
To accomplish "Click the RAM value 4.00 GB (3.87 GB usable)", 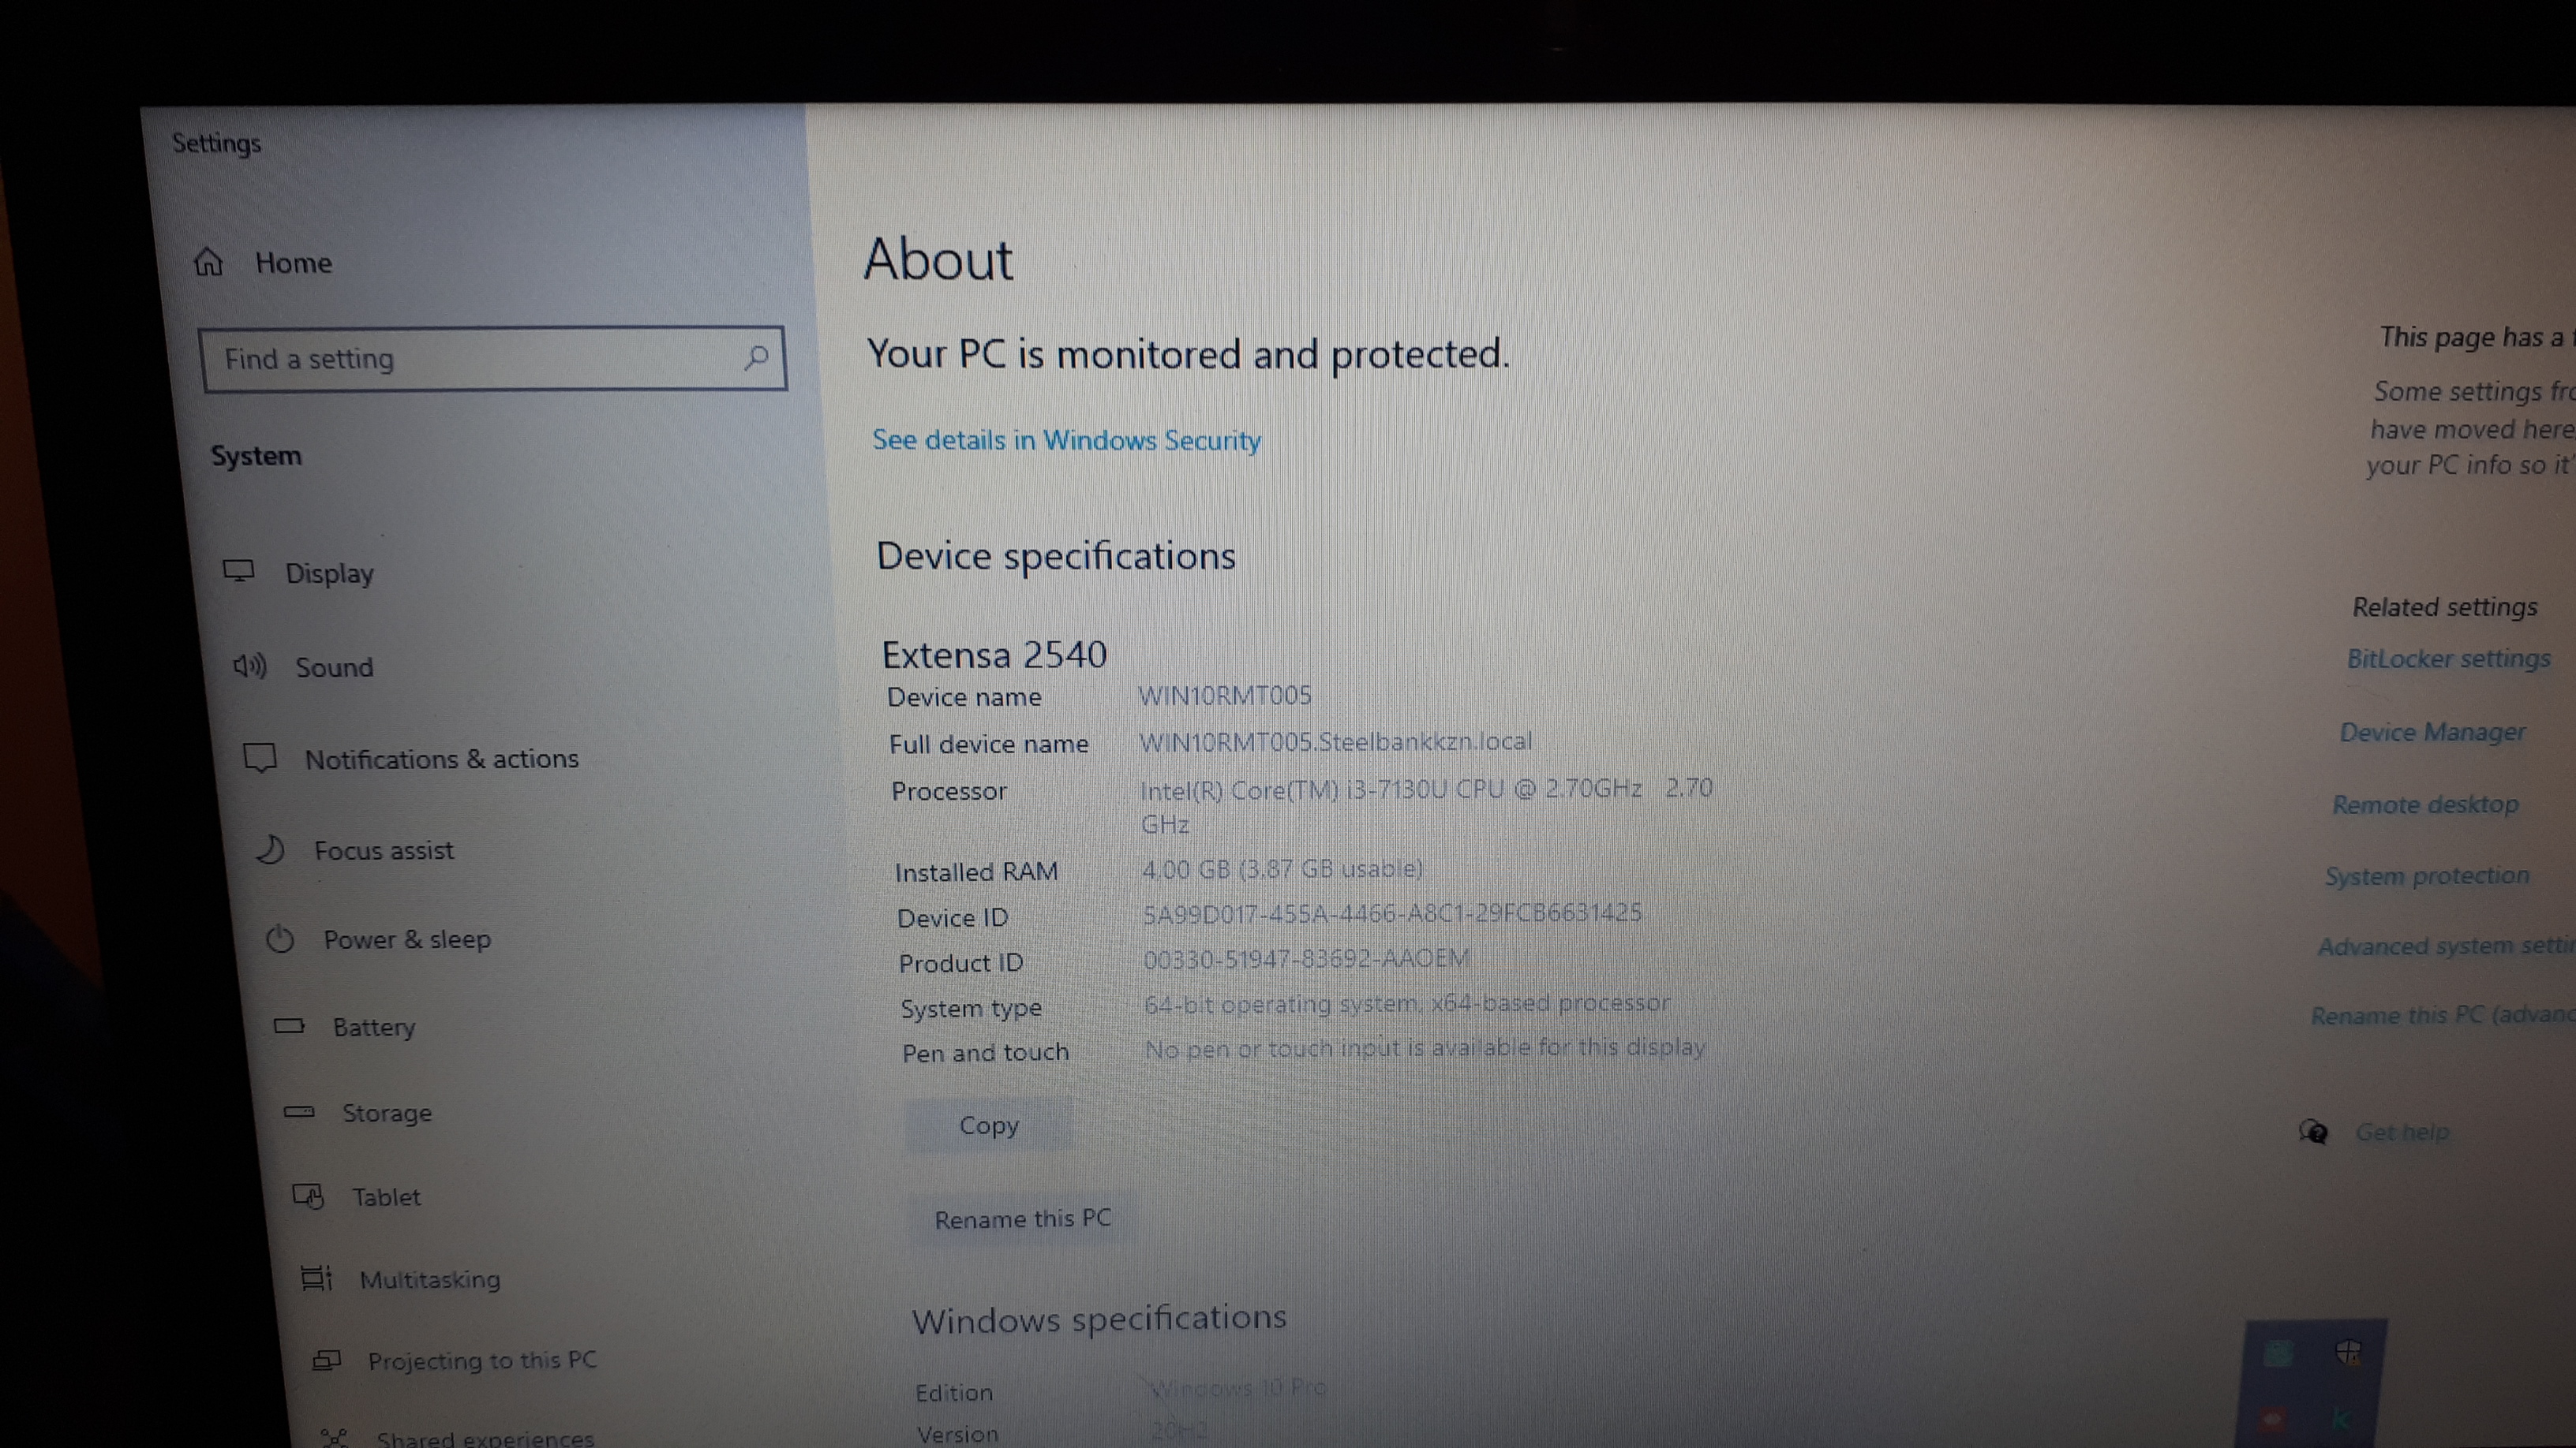I will click(x=1282, y=868).
